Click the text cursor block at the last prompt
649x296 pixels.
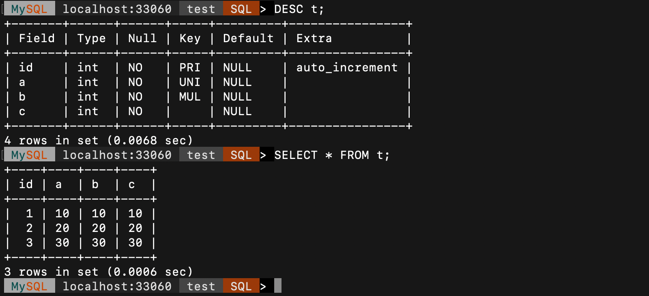click(278, 286)
